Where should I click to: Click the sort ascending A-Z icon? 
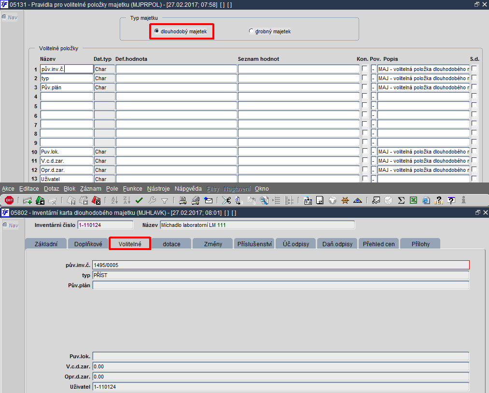click(114, 200)
